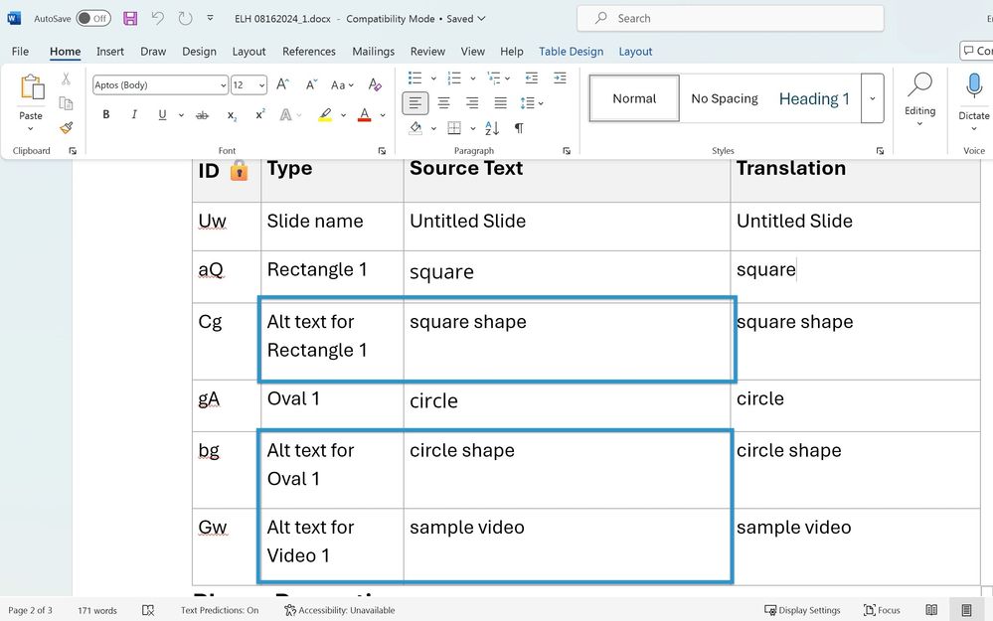
Task: Click Display Settings in status bar
Action: [x=802, y=610]
